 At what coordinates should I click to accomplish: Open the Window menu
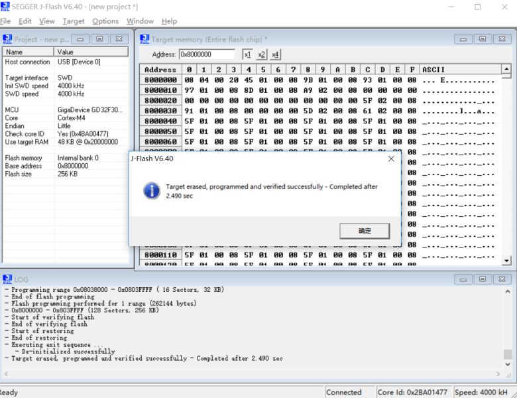[x=140, y=21]
